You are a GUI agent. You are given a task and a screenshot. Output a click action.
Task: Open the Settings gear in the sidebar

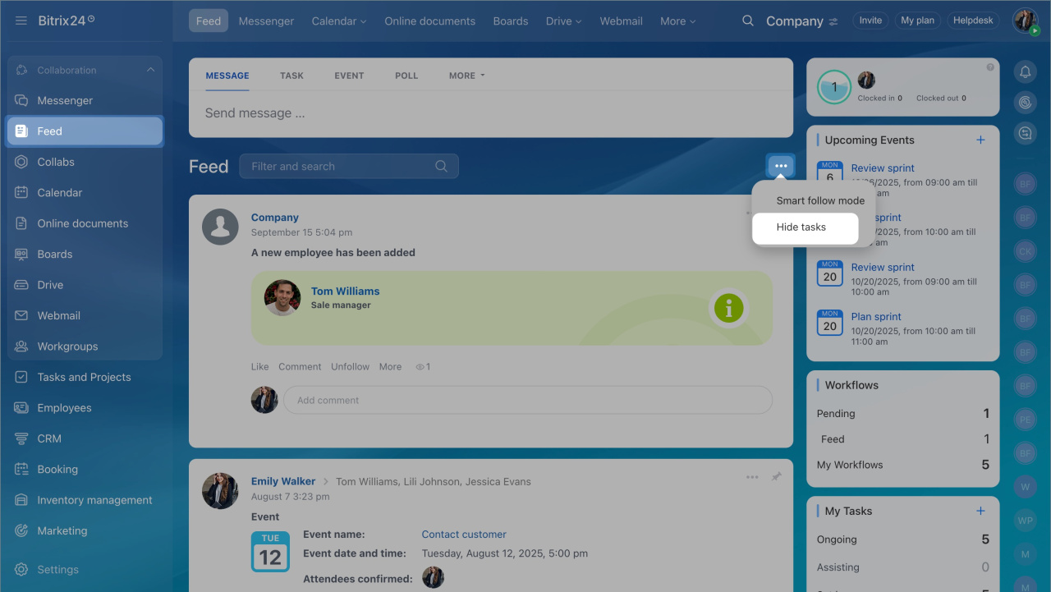(x=21, y=569)
